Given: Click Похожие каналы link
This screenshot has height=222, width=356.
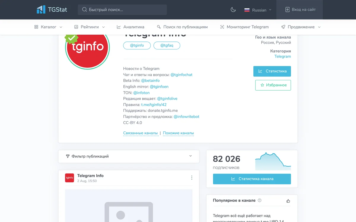Looking at the screenshot, I should coord(178,133).
